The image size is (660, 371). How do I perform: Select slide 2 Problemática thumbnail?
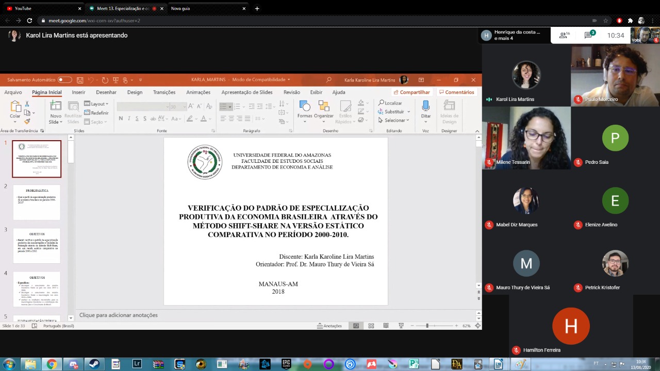click(37, 202)
